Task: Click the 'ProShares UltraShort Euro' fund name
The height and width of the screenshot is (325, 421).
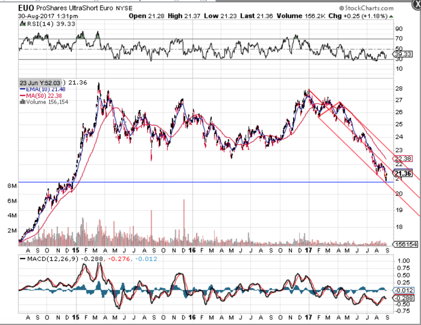Action: [75, 8]
